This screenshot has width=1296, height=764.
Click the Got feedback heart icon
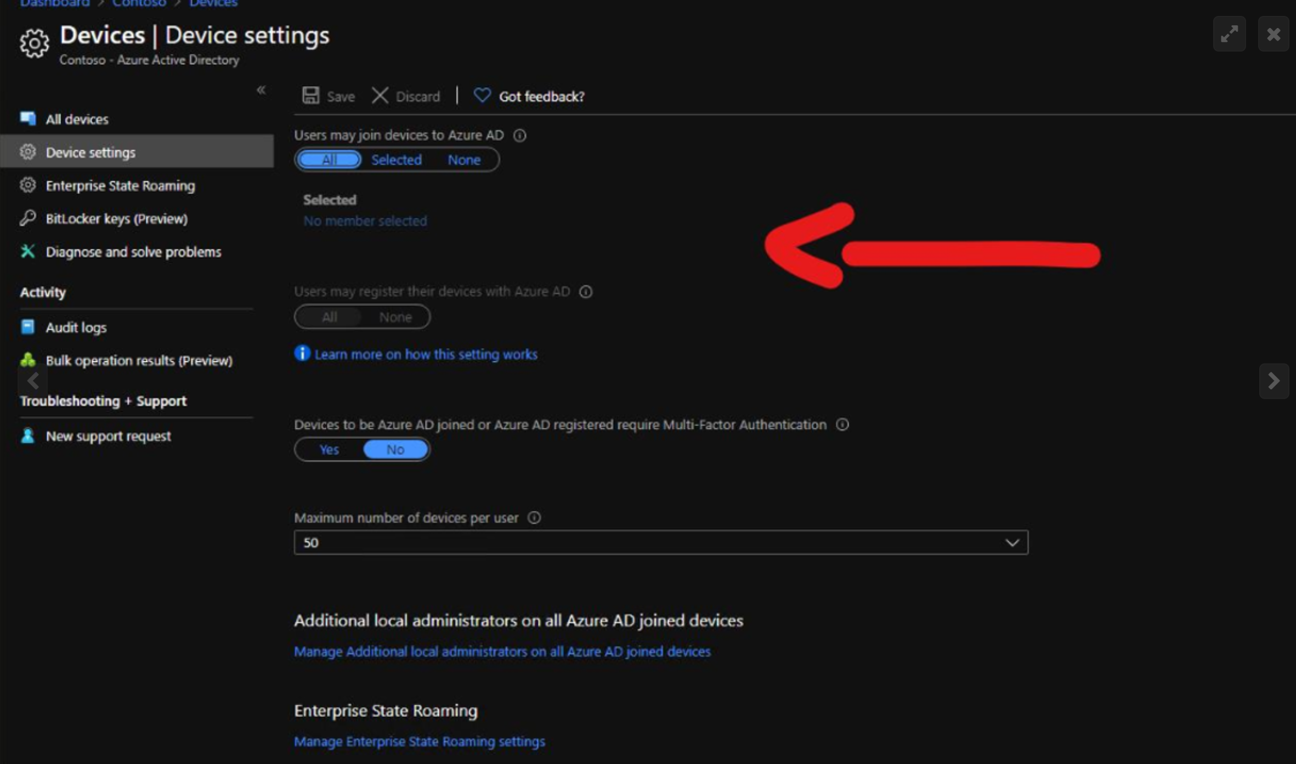coord(482,95)
